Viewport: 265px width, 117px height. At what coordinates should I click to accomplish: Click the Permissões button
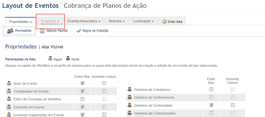19,31
